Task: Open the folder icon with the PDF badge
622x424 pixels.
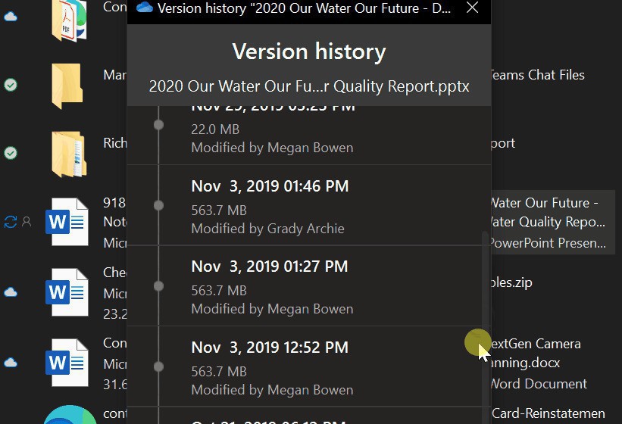Action: (69, 20)
